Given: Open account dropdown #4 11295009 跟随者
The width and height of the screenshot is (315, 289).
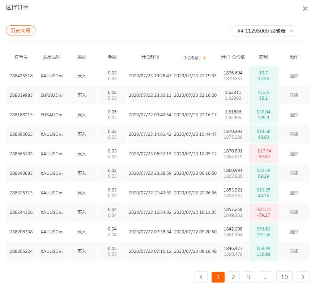Looking at the screenshot, I should [x=264, y=31].
